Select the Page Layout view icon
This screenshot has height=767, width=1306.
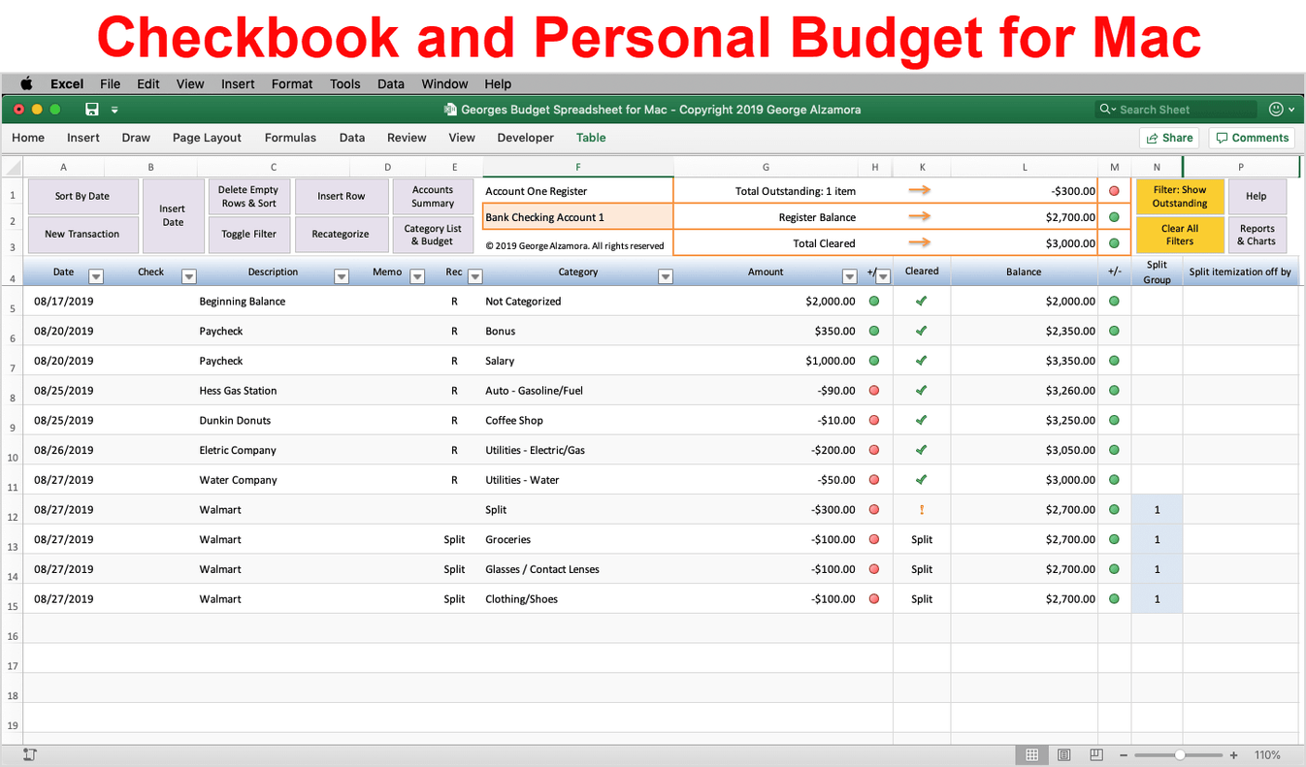[1063, 754]
